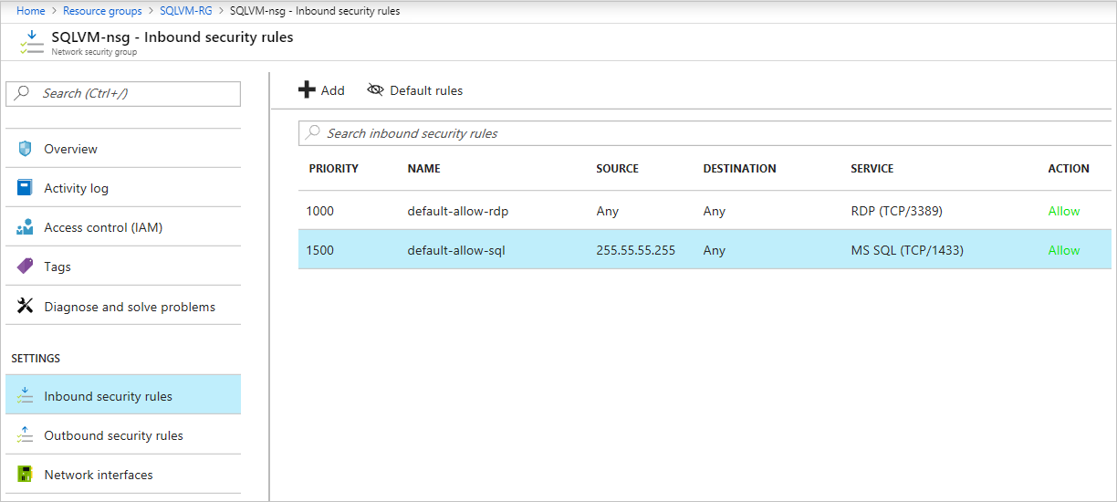Click the Activity log book icon

point(25,188)
